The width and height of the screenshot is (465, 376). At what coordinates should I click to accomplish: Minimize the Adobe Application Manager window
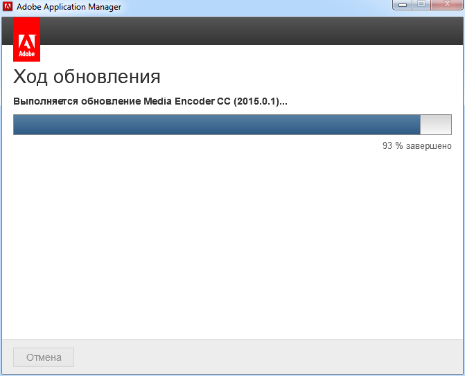tap(403, 4)
